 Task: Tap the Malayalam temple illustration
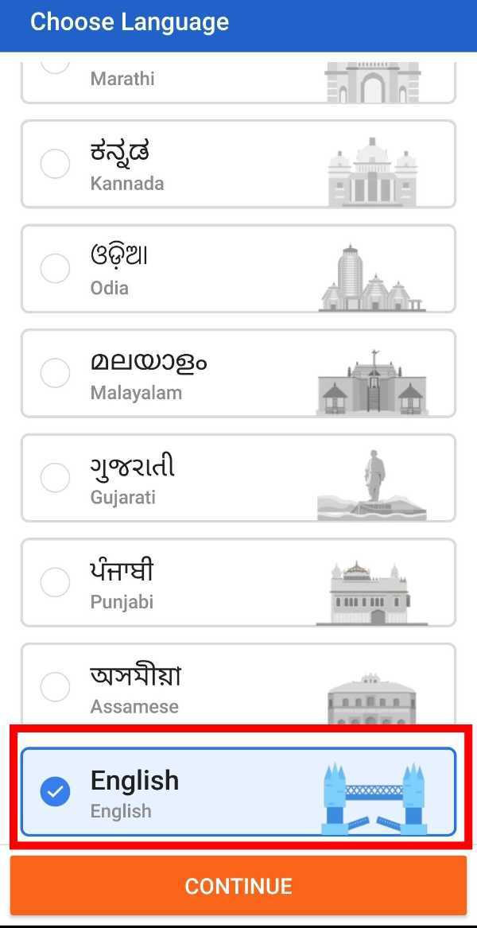372,382
